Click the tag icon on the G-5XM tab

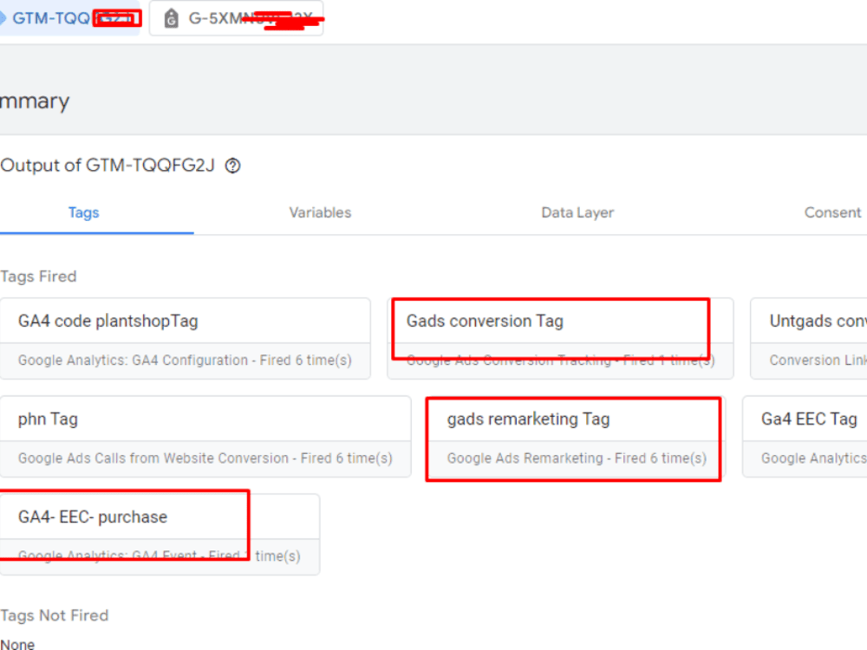coord(172,18)
